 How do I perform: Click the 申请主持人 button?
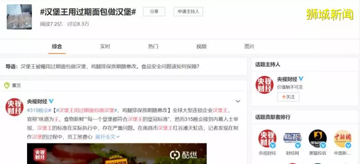(188, 12)
